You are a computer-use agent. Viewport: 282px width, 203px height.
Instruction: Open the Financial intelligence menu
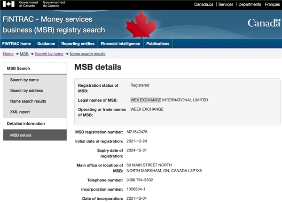(x=119, y=44)
